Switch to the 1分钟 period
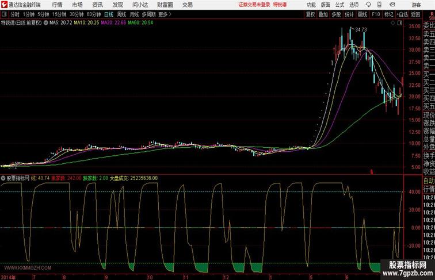 point(29,14)
